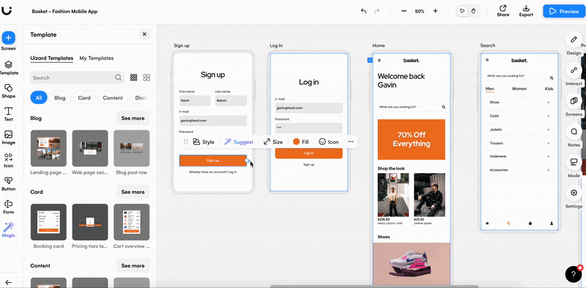
Task: Select the All filter chip
Action: point(39,98)
